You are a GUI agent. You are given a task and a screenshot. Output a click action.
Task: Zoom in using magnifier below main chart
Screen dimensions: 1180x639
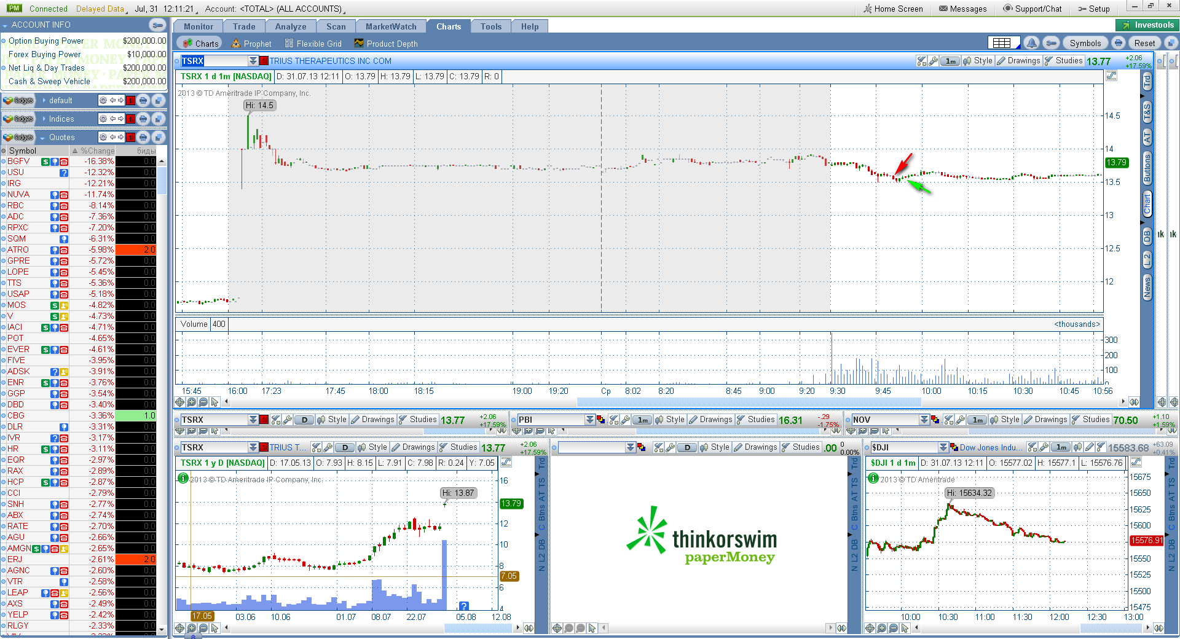(x=192, y=402)
